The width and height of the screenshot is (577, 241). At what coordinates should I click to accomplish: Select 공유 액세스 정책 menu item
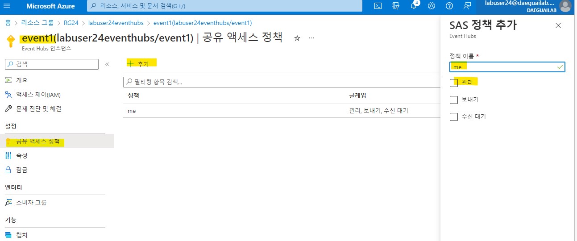click(57, 141)
